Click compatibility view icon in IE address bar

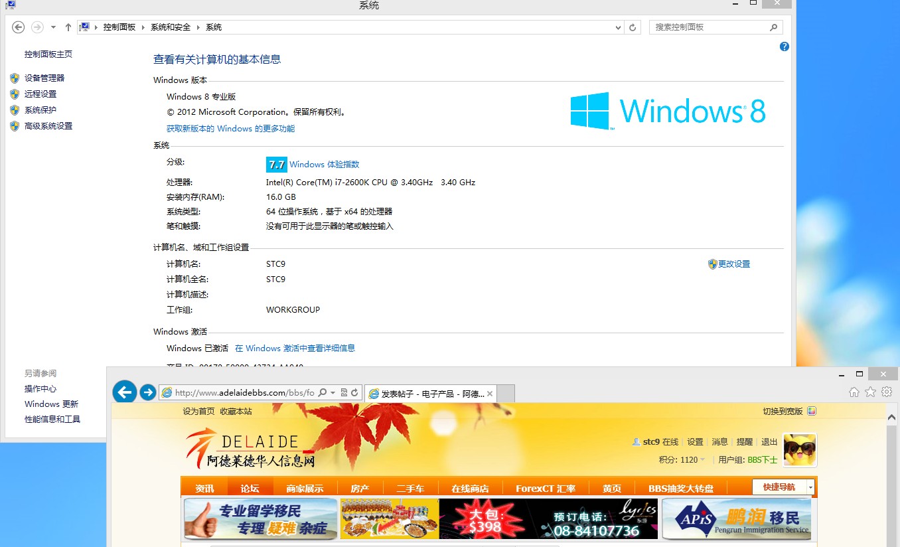coord(344,393)
